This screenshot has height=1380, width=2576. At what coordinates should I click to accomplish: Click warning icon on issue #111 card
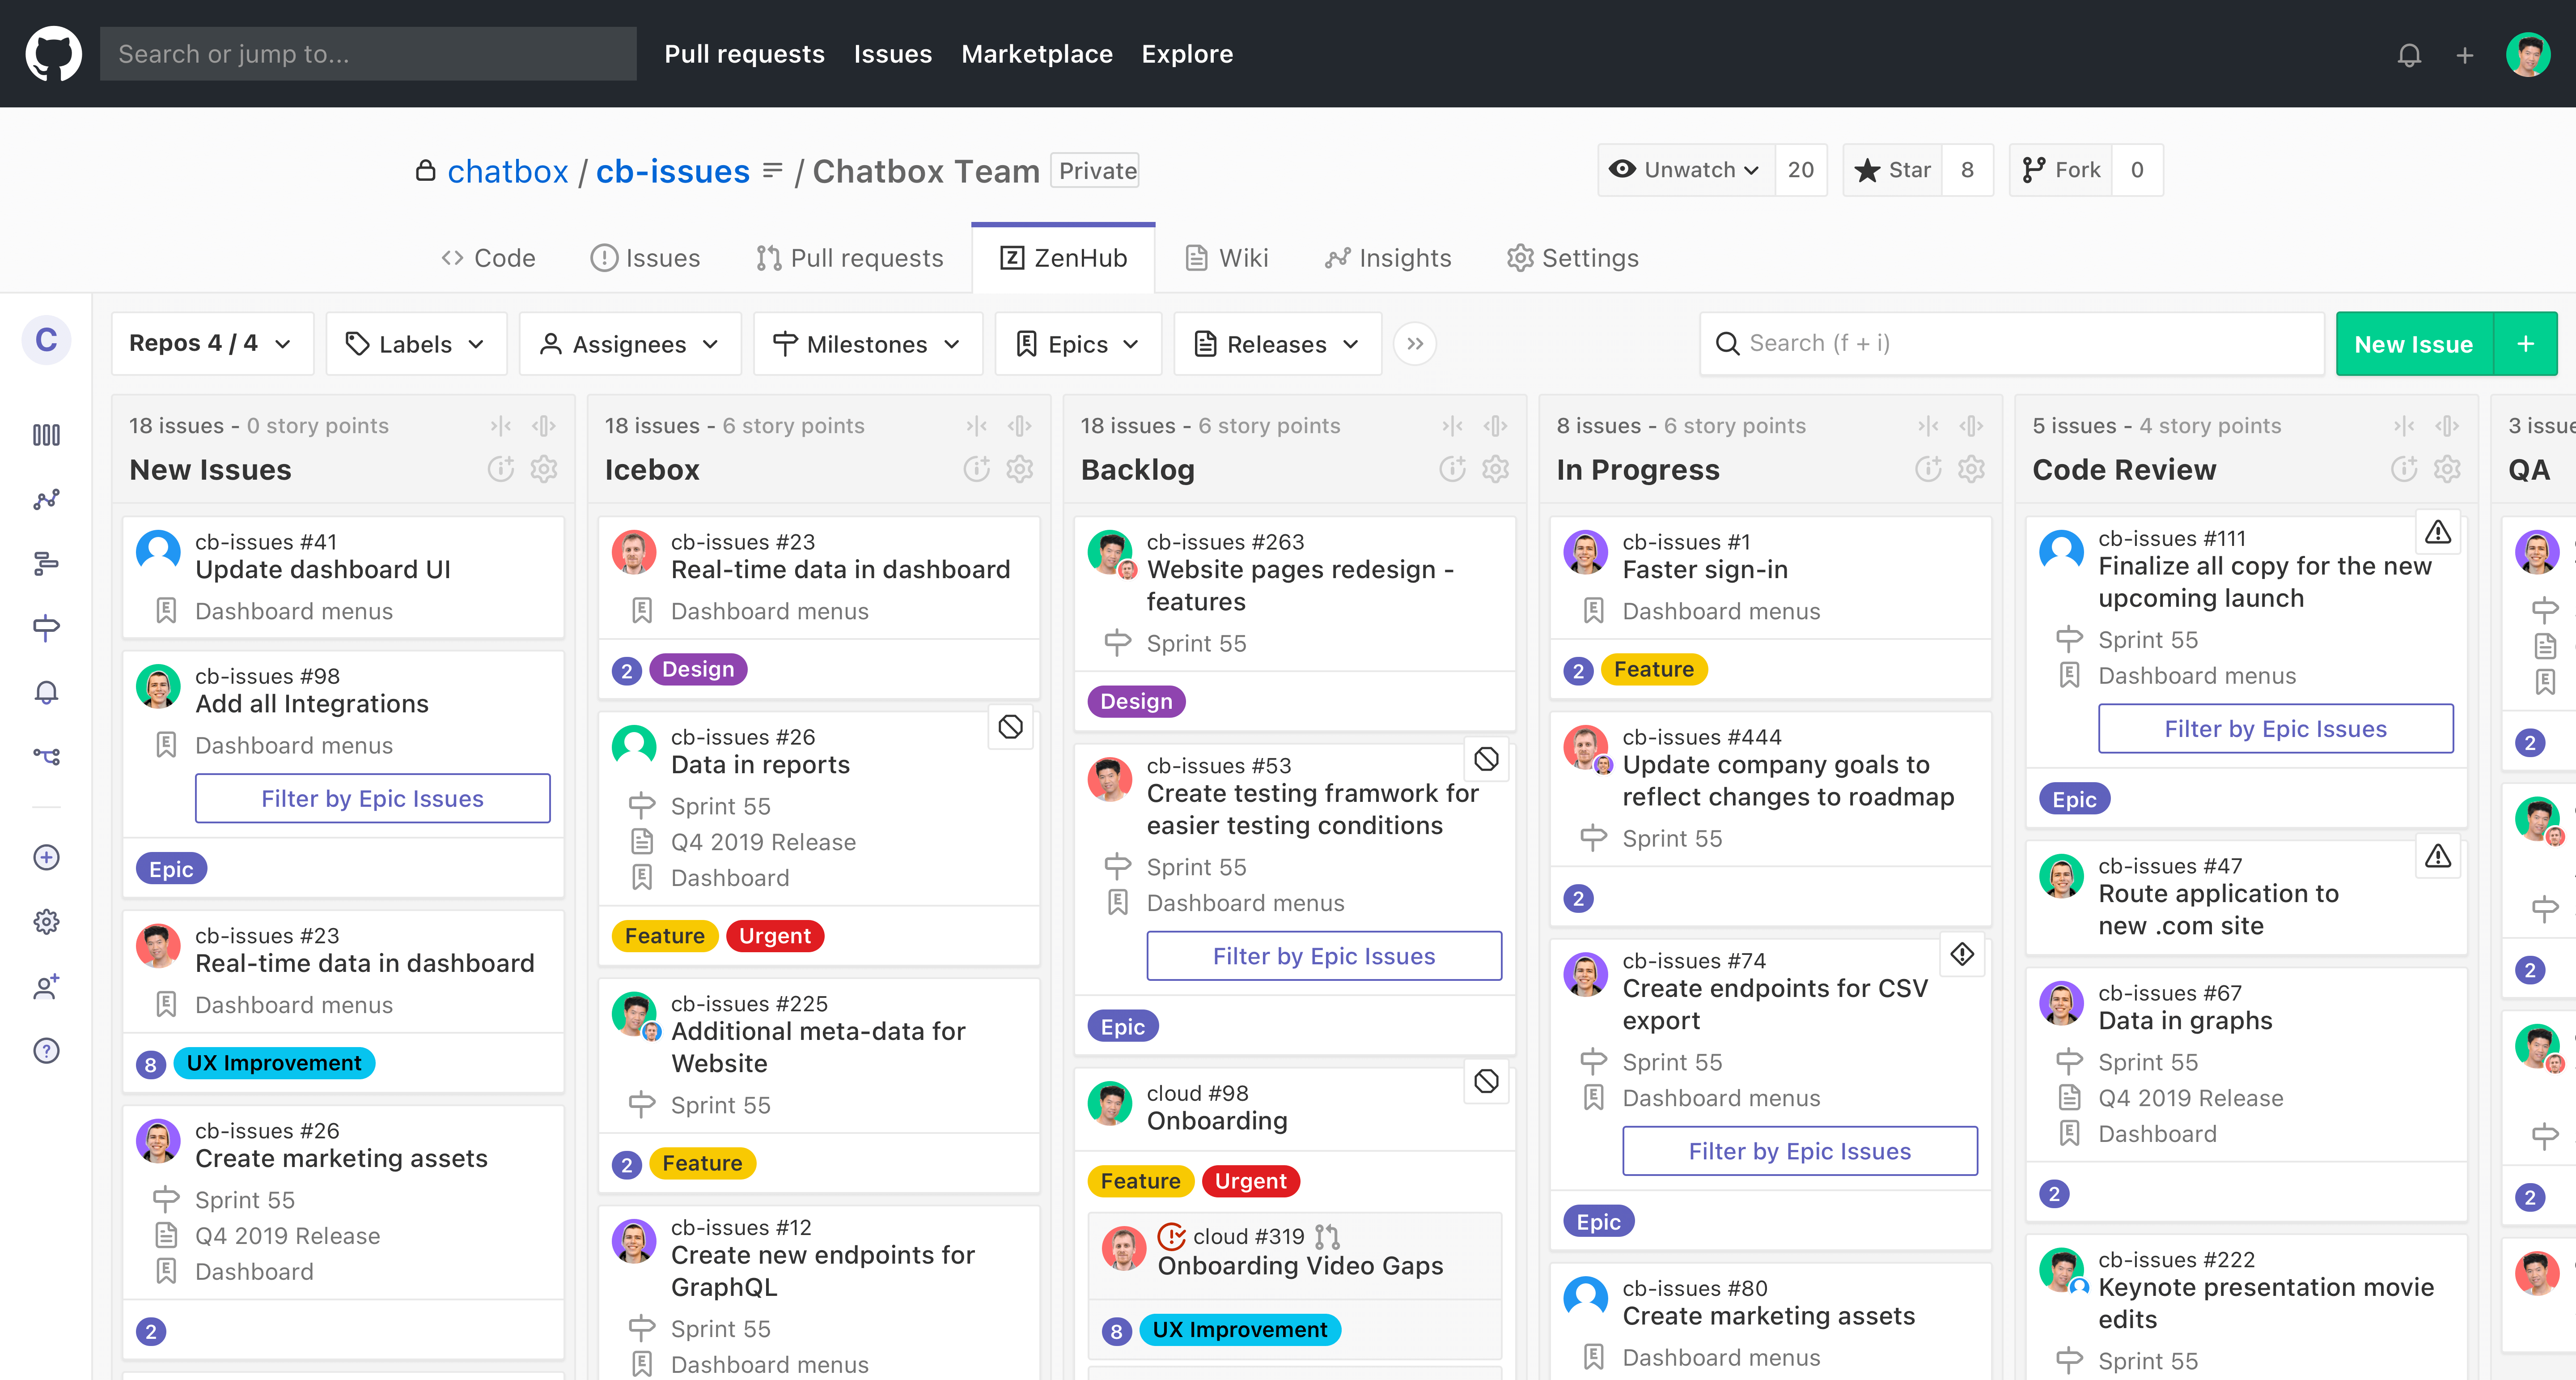click(x=2438, y=532)
